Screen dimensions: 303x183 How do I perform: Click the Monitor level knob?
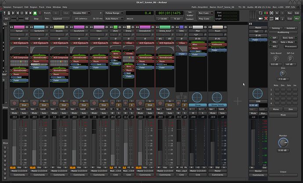pyautogui.click(x=284, y=143)
